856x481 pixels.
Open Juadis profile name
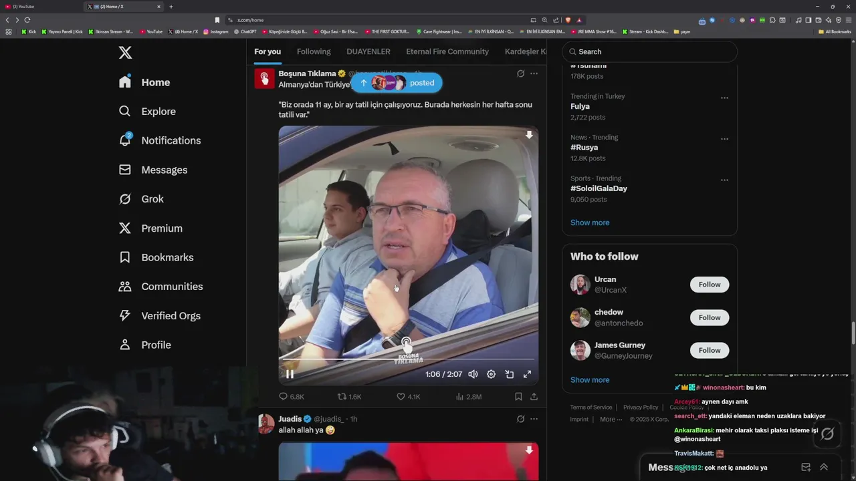coord(290,419)
